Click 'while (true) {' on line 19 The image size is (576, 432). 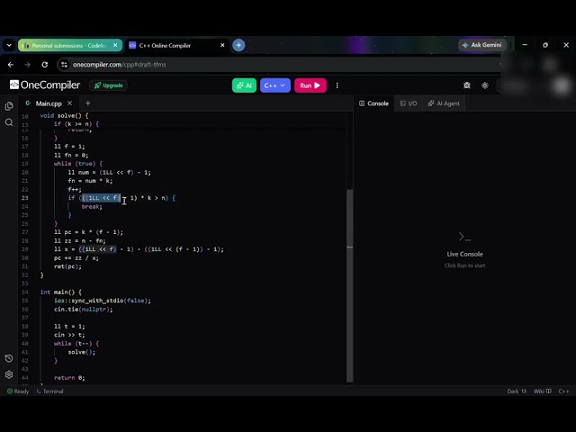[x=78, y=164]
